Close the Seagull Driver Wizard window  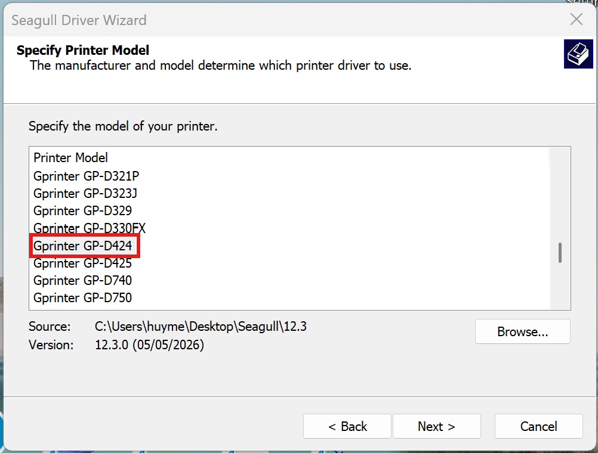[577, 19]
